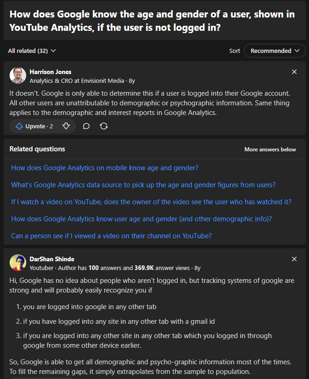Click 'Analytics & CRO at Envisionit Media' credential
Image resolution: width=309 pixels, height=379 pixels.
pyautogui.click(x=77, y=81)
